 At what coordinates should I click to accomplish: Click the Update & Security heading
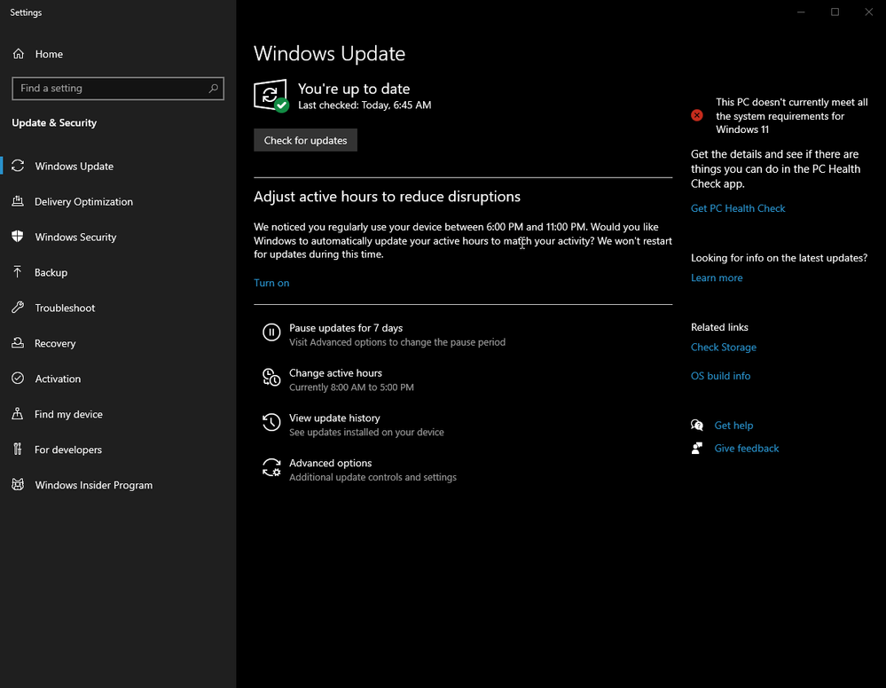(x=54, y=122)
